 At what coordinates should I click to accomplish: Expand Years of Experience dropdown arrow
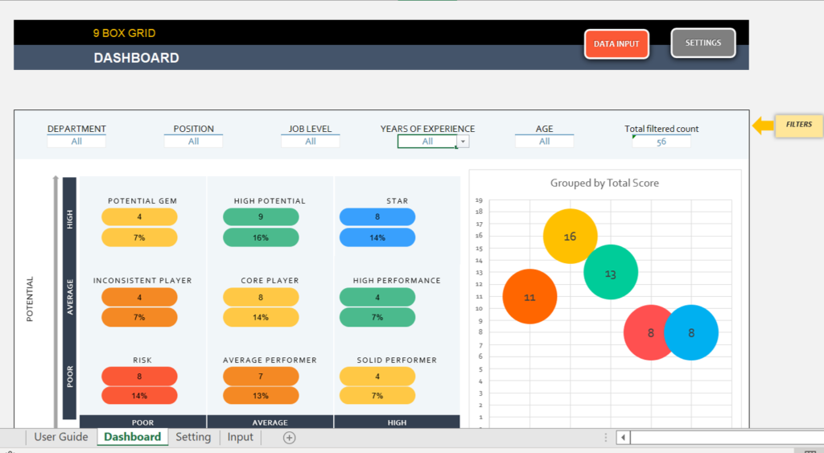tap(463, 142)
